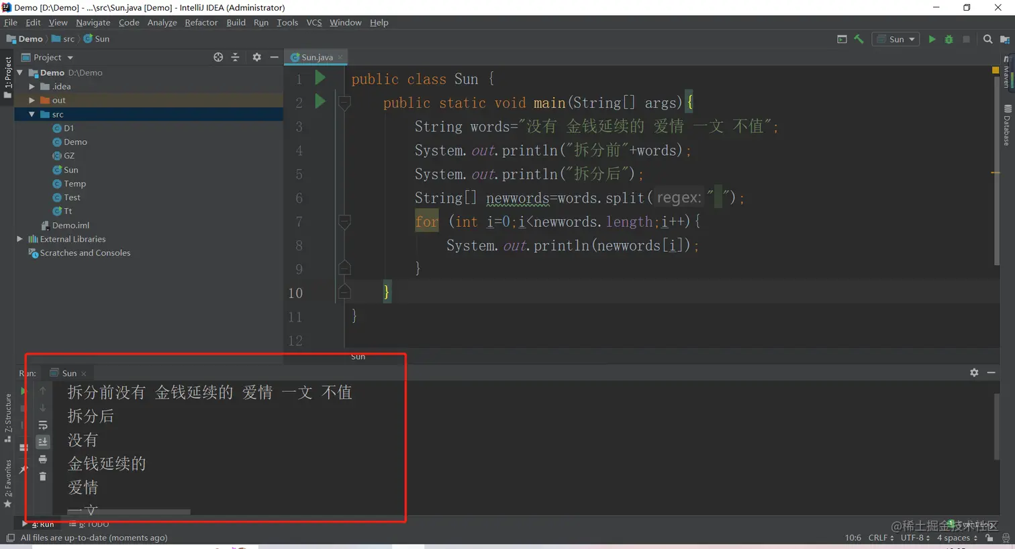This screenshot has height=549, width=1015.
Task: Click the inspector hector icon in status bar
Action: (1006, 538)
